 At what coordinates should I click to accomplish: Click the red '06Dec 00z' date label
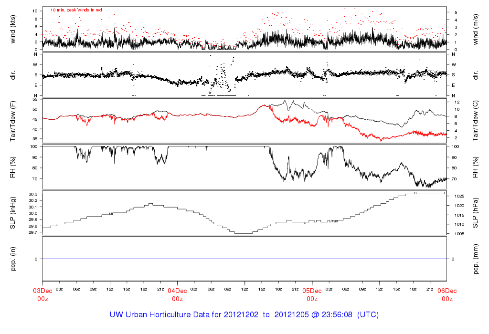[447, 295]
